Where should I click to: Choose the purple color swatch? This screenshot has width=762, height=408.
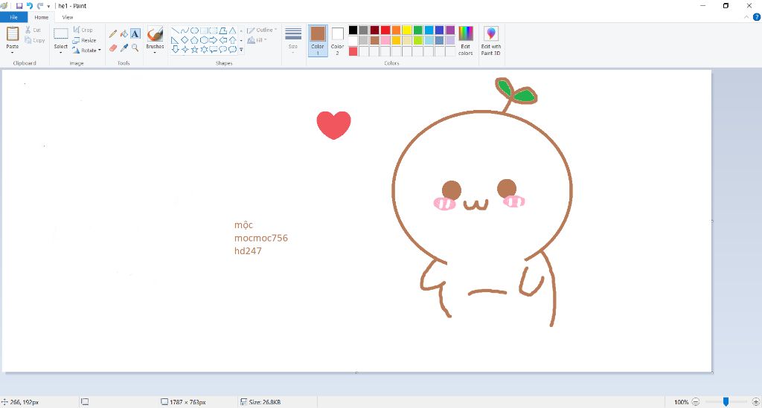pos(450,30)
